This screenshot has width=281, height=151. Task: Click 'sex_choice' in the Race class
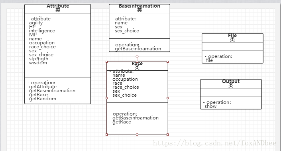[124, 95]
